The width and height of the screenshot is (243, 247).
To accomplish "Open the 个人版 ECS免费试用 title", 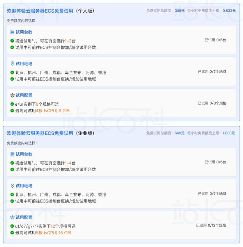I will 50,11.
